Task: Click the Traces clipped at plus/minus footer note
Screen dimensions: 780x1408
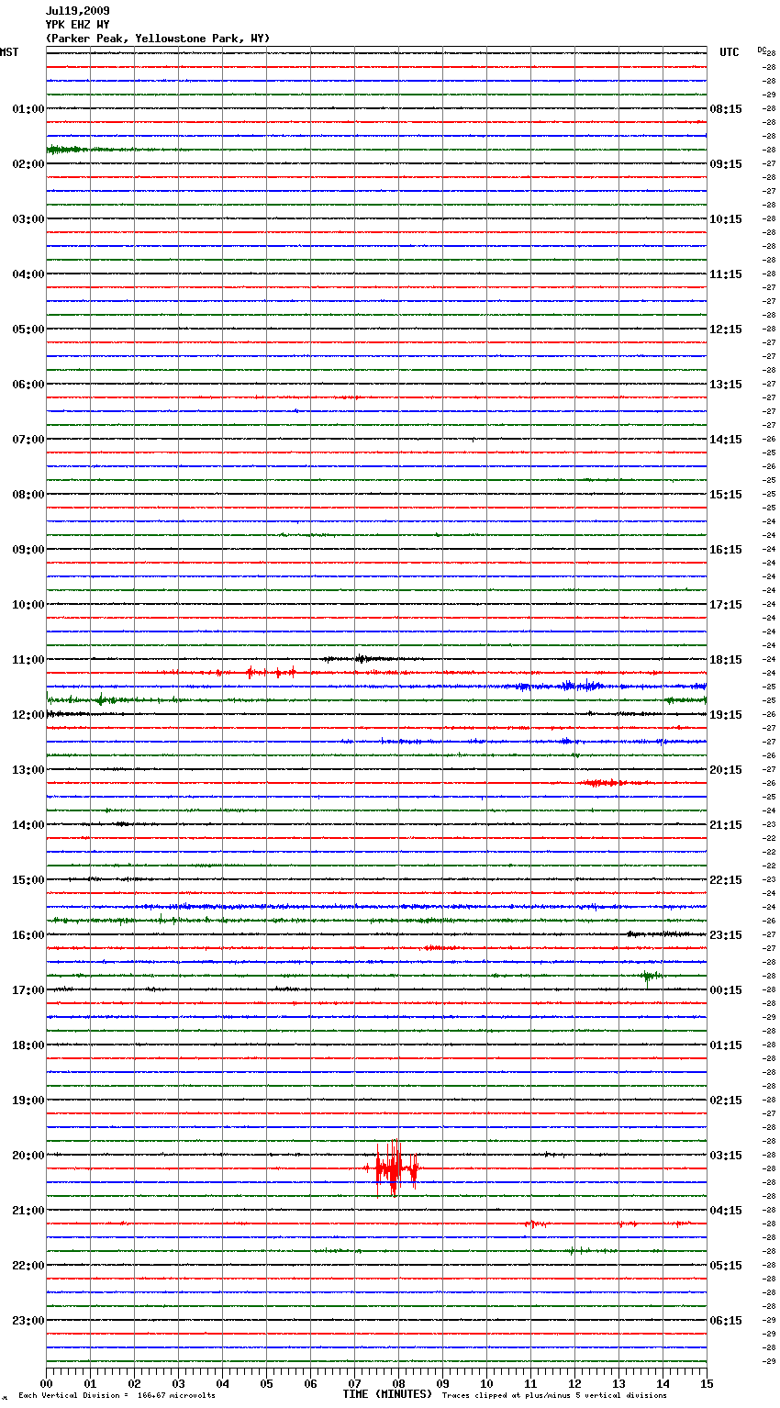Action: coord(554,1396)
